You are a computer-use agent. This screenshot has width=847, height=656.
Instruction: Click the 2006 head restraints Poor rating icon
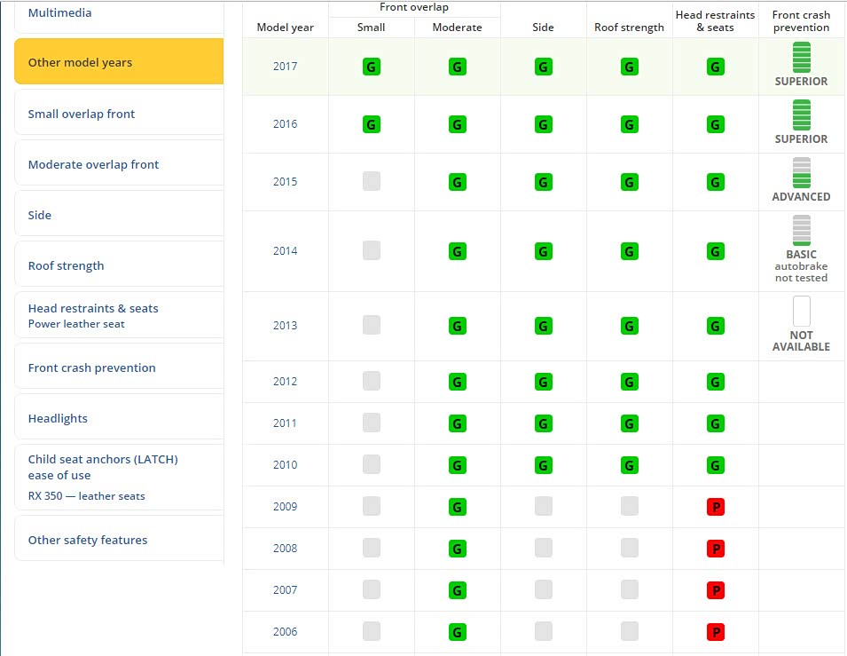click(715, 632)
